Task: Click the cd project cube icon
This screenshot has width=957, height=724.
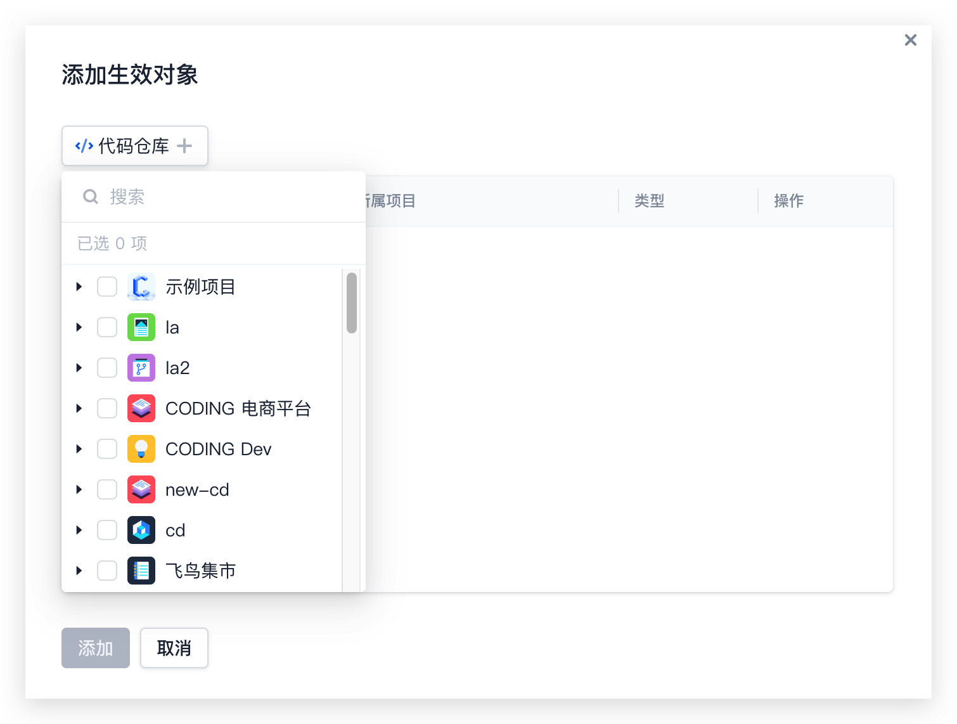Action: pos(141,530)
